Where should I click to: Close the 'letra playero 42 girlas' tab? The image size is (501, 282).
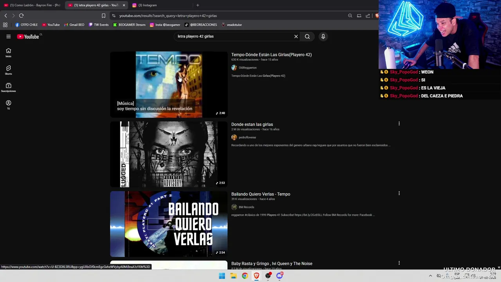tap(124, 5)
